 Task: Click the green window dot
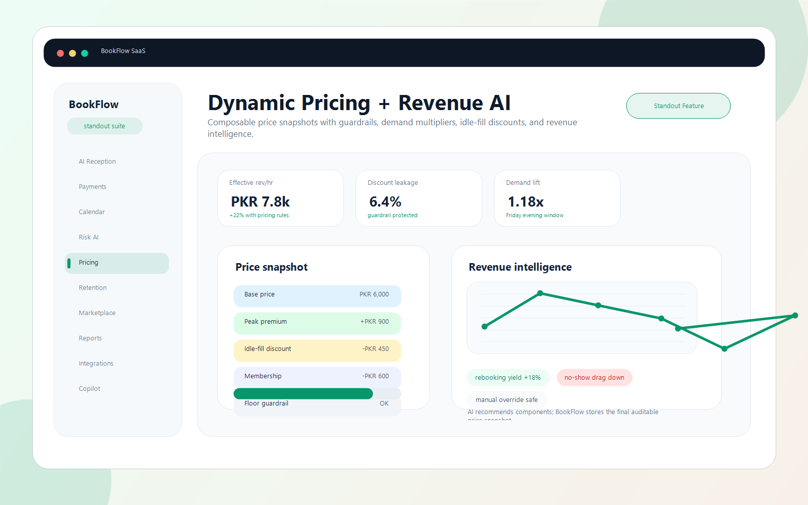click(84, 53)
